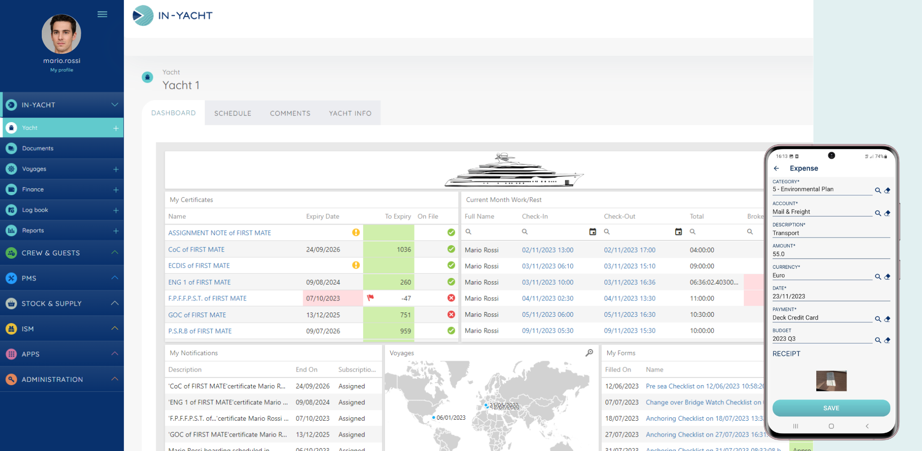Switch to the SCHEDULE tab
Screen dimensions: 922x451
233,113
